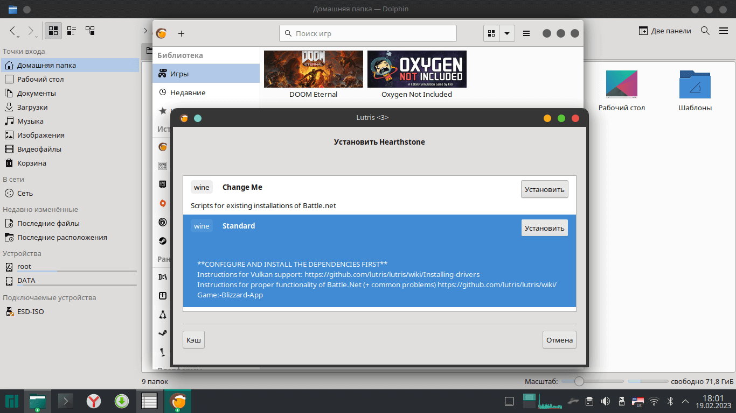The width and height of the screenshot is (736, 413).
Task: Select ESD-ISO removable device
Action: tap(70, 311)
